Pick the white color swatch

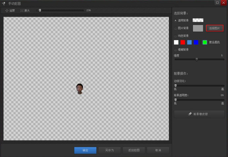click(176, 42)
